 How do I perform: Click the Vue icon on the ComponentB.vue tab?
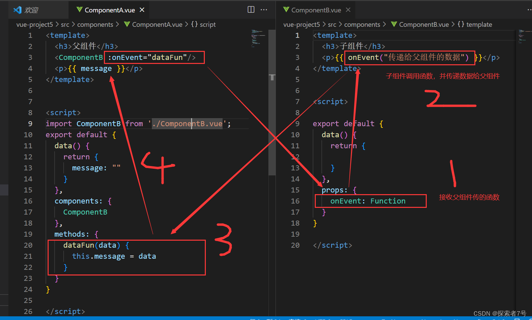click(x=286, y=10)
